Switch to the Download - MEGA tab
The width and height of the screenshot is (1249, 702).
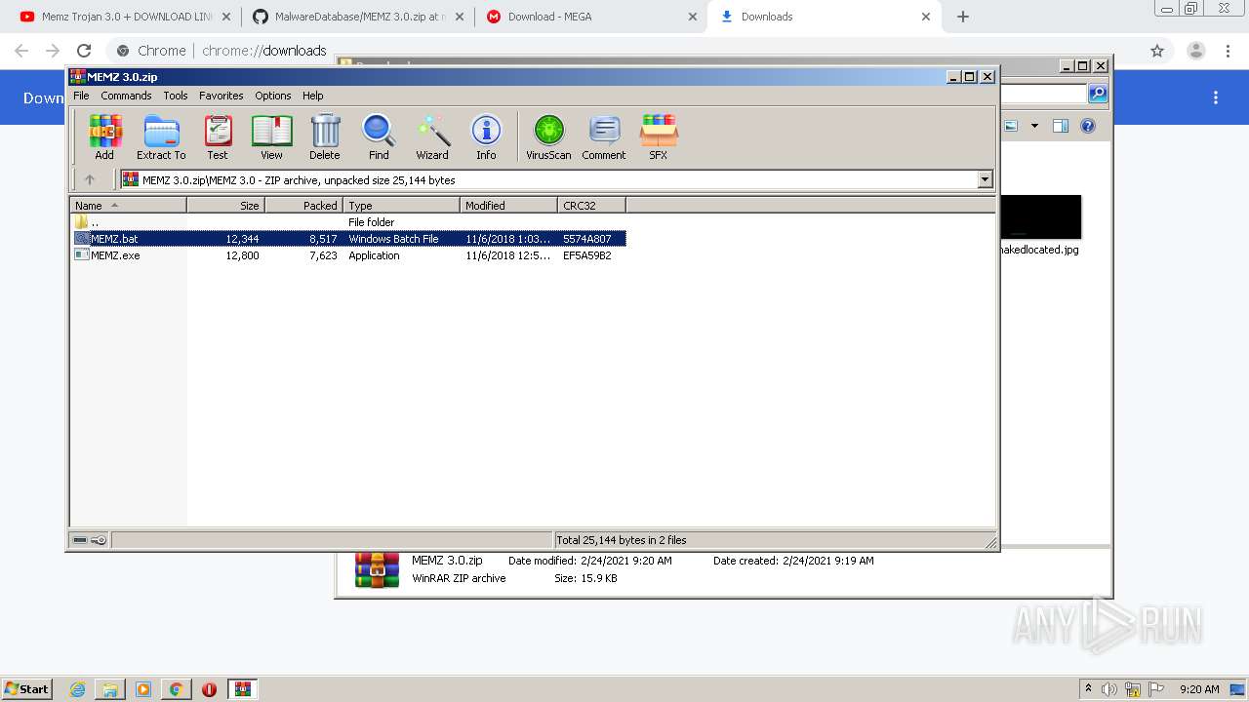(x=591, y=17)
